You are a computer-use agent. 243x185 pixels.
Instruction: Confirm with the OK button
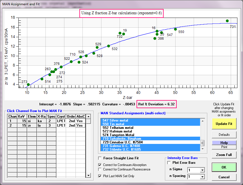tap(224, 167)
